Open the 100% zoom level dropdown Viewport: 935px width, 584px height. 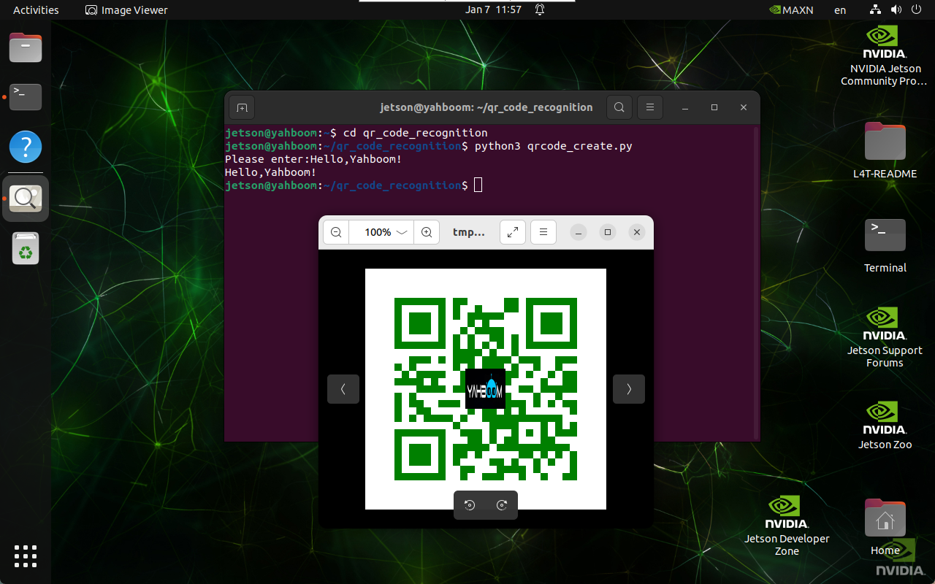[x=386, y=232]
